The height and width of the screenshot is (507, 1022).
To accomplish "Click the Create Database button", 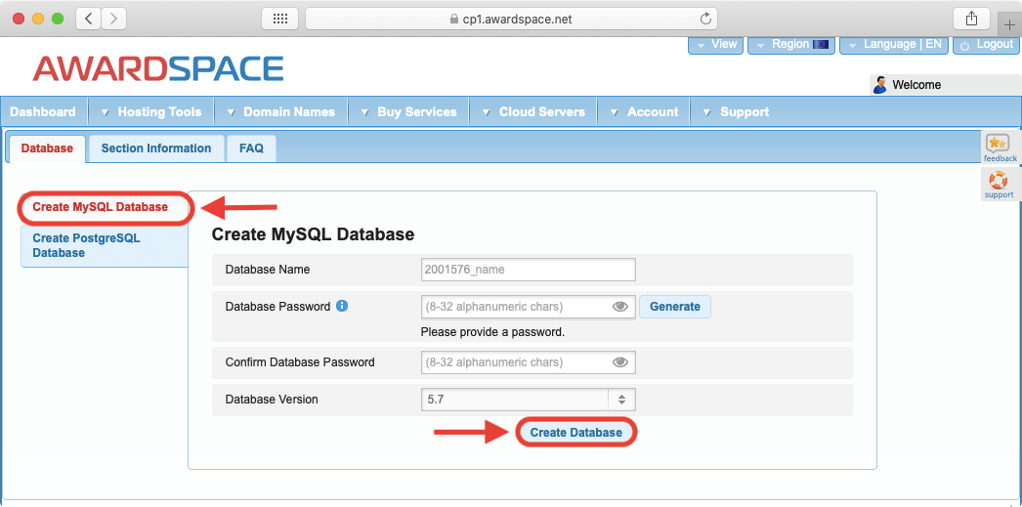I will [575, 433].
